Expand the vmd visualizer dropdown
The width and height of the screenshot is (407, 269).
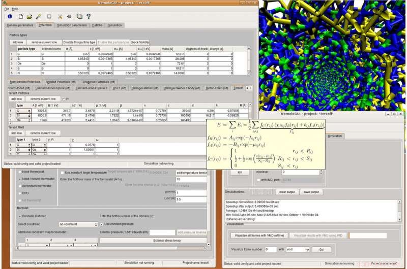[x=297, y=250]
